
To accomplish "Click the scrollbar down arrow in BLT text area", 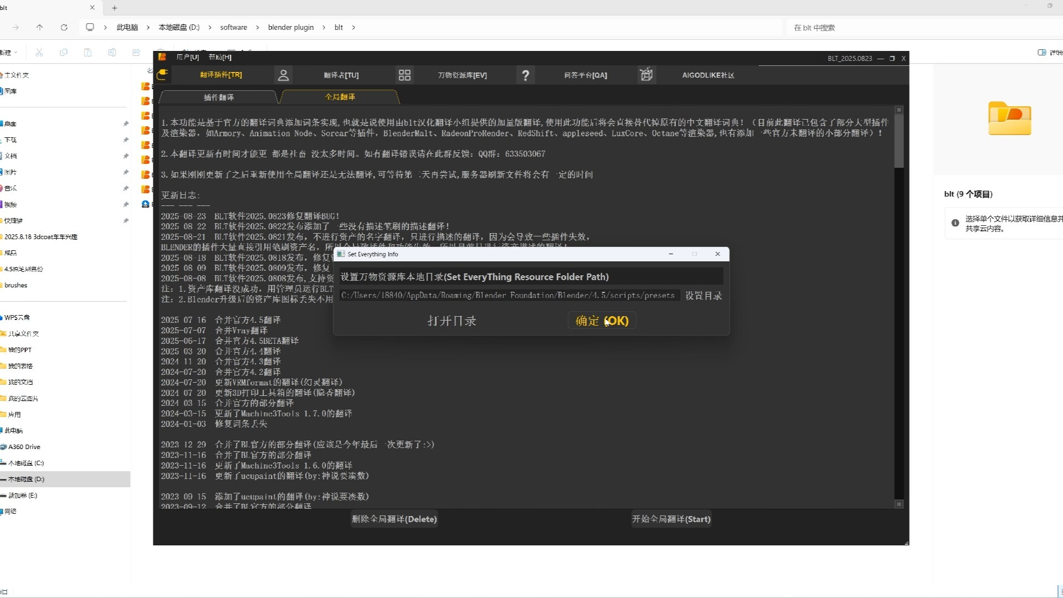I will [x=899, y=504].
